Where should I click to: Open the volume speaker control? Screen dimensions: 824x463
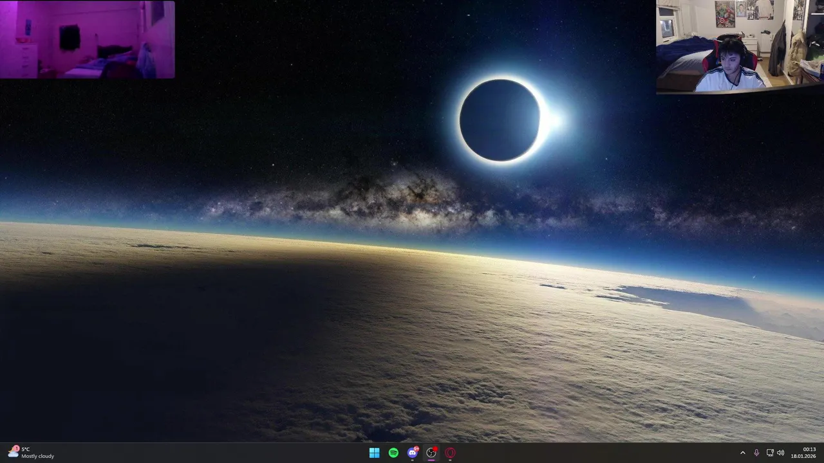781,453
